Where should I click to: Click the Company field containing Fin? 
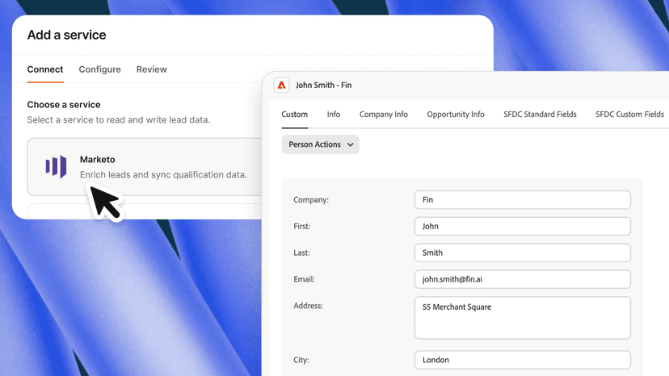523,200
